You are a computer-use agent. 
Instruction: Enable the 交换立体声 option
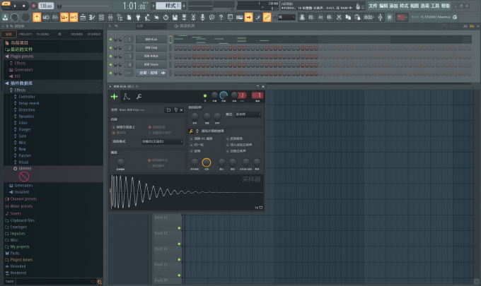coord(236,151)
